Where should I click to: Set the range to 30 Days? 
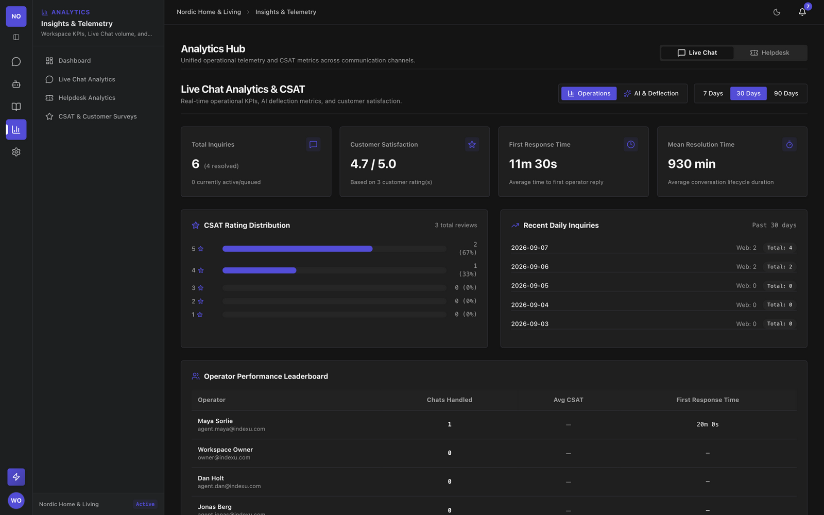coord(748,93)
